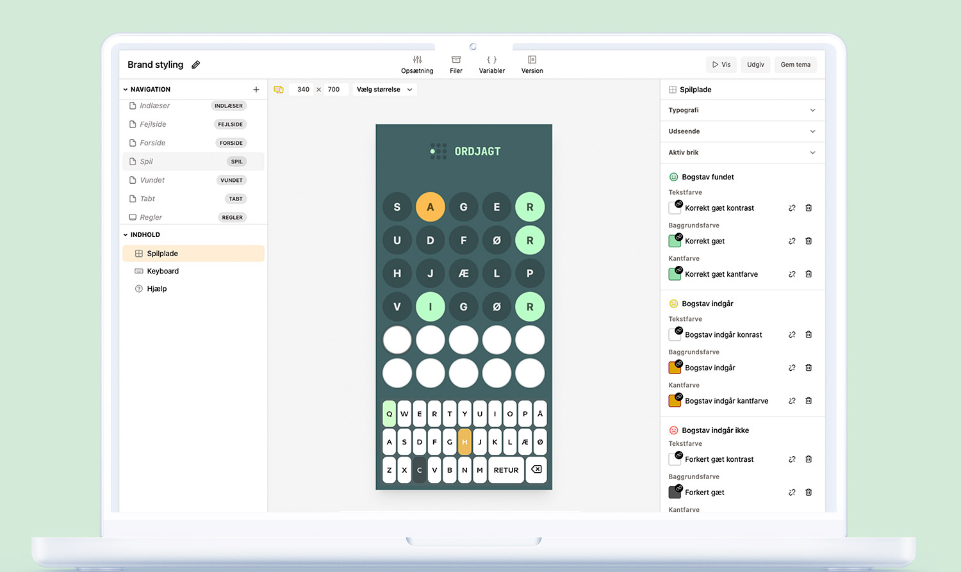Open the Version tab
Viewport: 961px width, 572px height.
pos(532,65)
